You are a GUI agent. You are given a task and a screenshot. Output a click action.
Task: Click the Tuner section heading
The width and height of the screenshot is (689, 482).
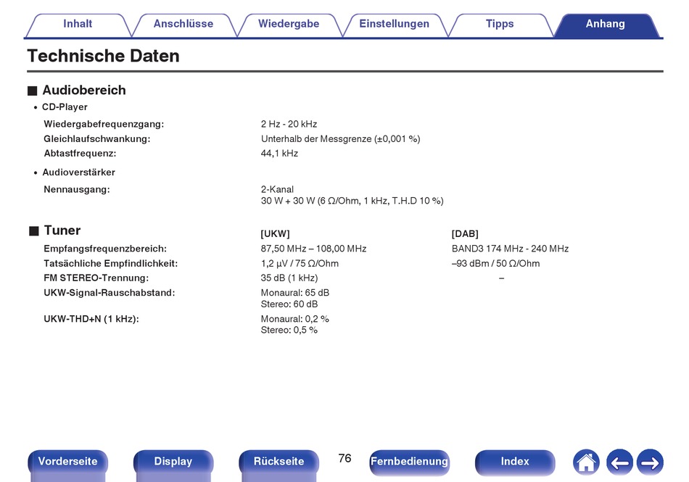62,230
